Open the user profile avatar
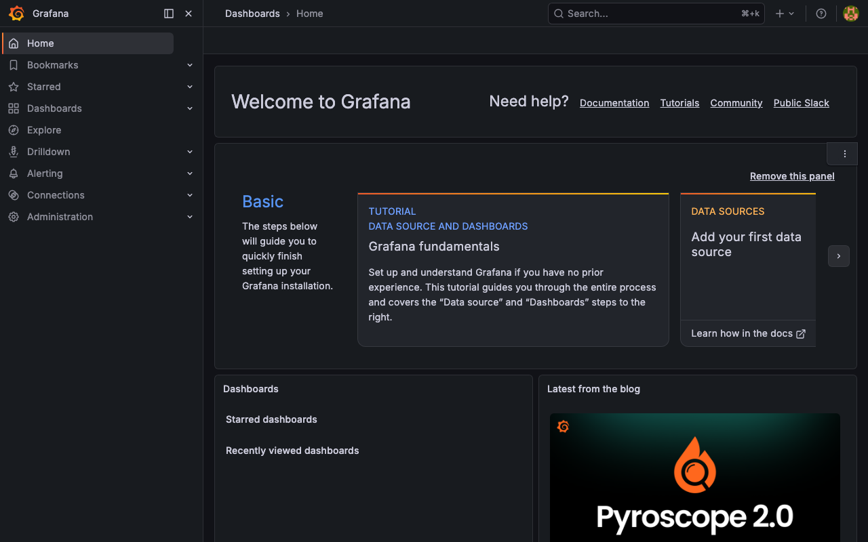This screenshot has height=542, width=868. tap(851, 14)
